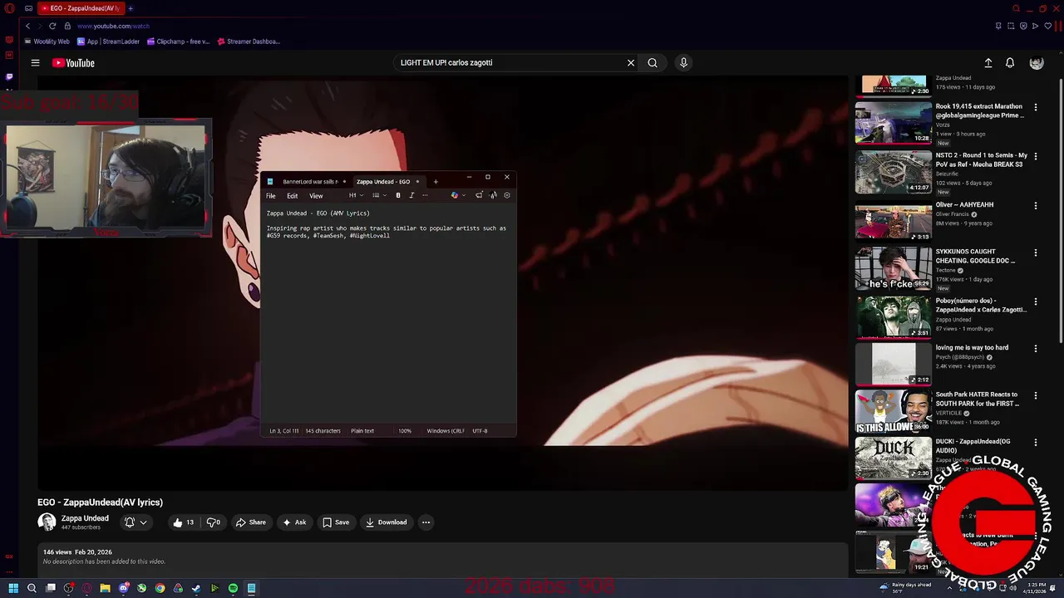Viewport: 1064px width, 598px height.
Task: Open Streamer Dashboard bookmark
Action: (249, 42)
